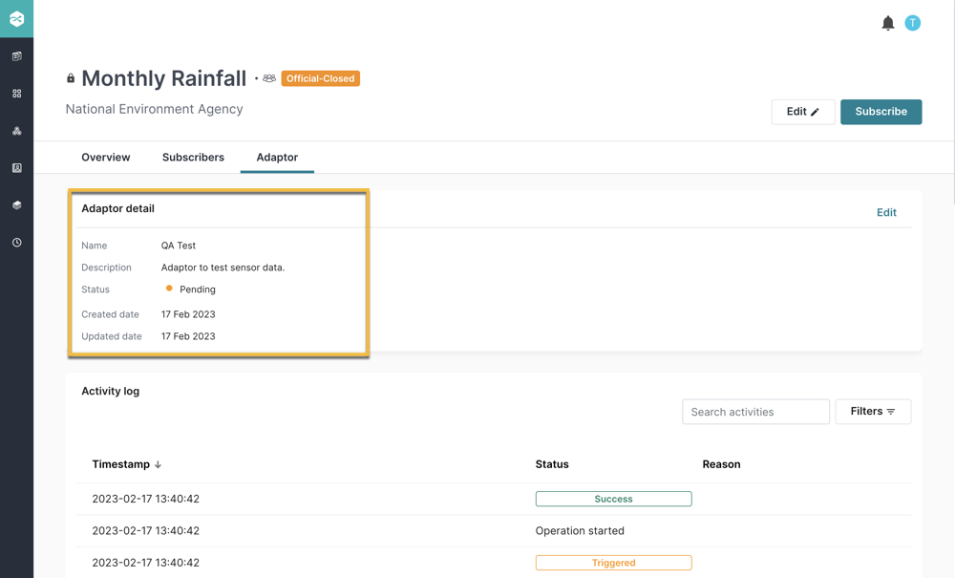
Task: Switch to the Subscribers tab
Action: (193, 157)
